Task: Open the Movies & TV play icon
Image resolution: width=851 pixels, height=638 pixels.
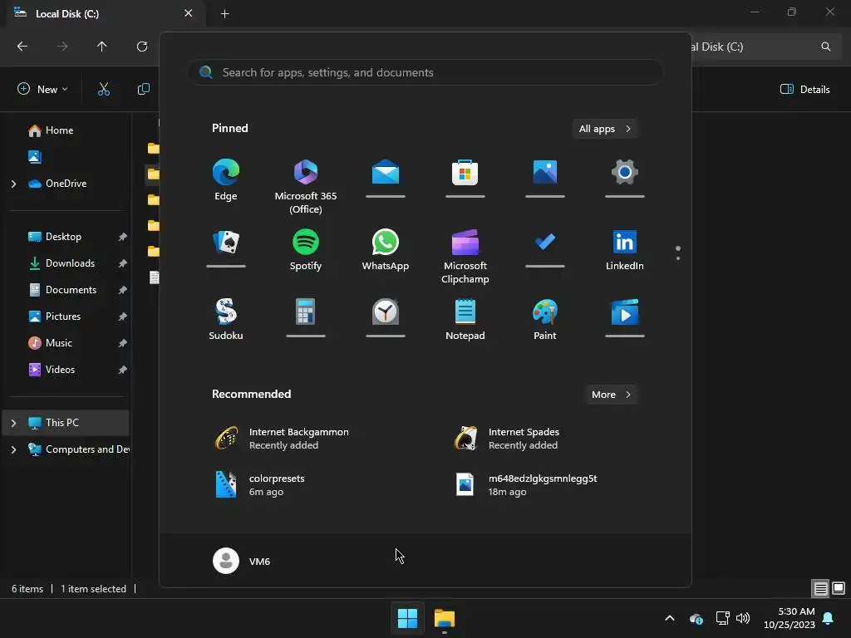Action: pyautogui.click(x=625, y=312)
